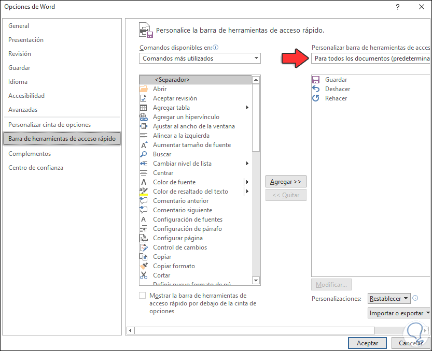Select the Control de cambios icon
The width and height of the screenshot is (432, 351).
click(x=144, y=247)
